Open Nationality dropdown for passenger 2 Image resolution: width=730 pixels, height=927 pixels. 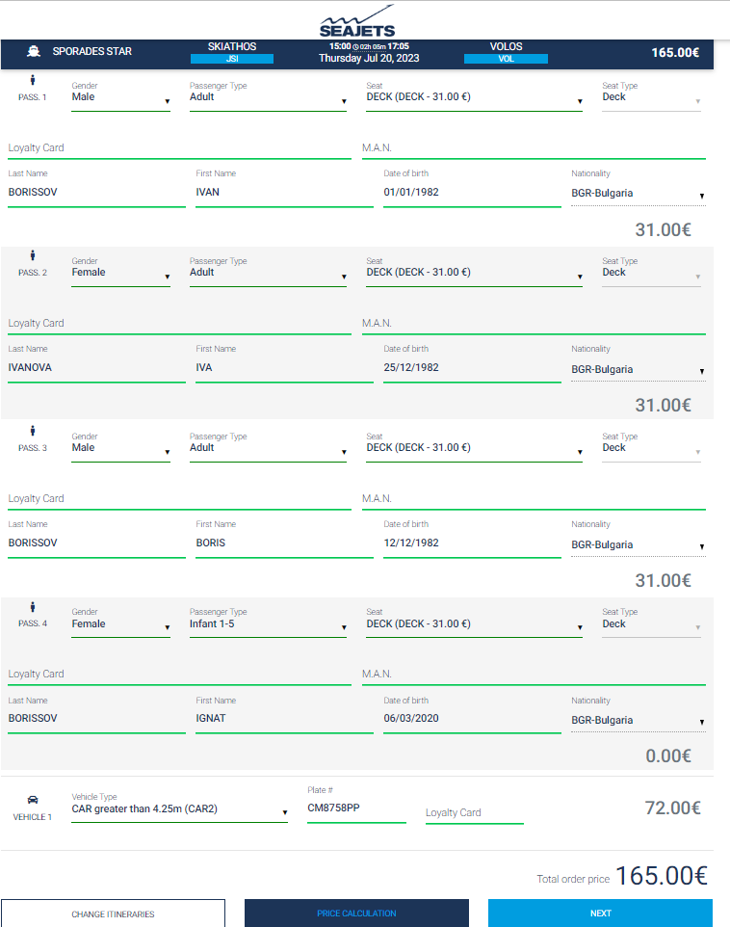pos(638,370)
